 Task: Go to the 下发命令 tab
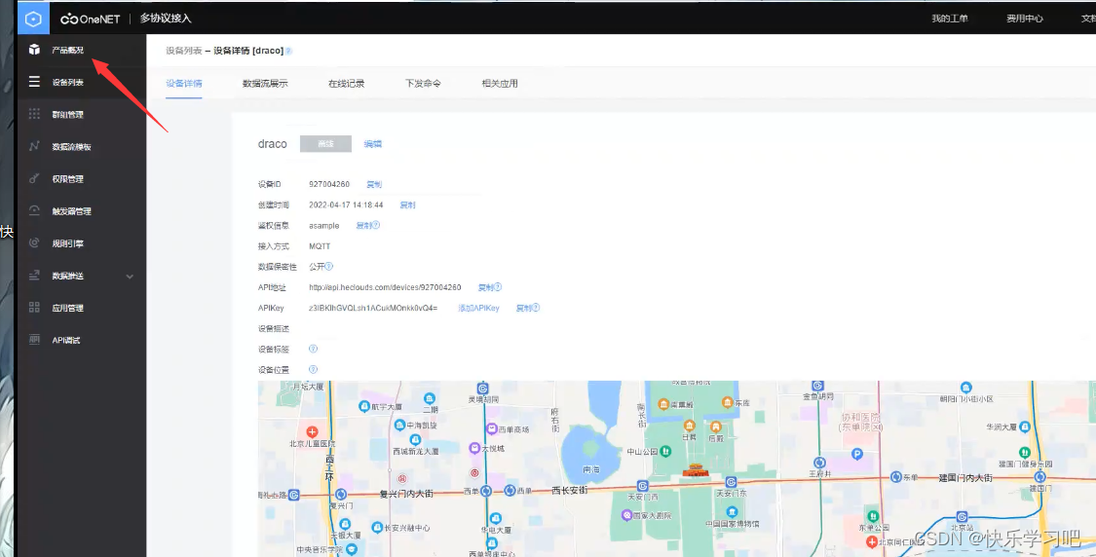pyautogui.click(x=423, y=84)
